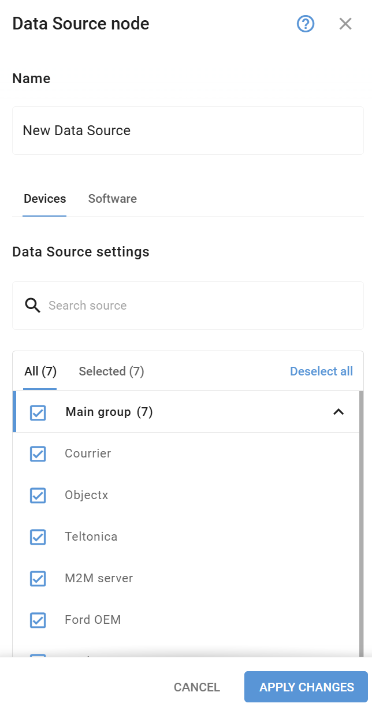
Task: Click the search magnifier icon
Action: coord(32,306)
